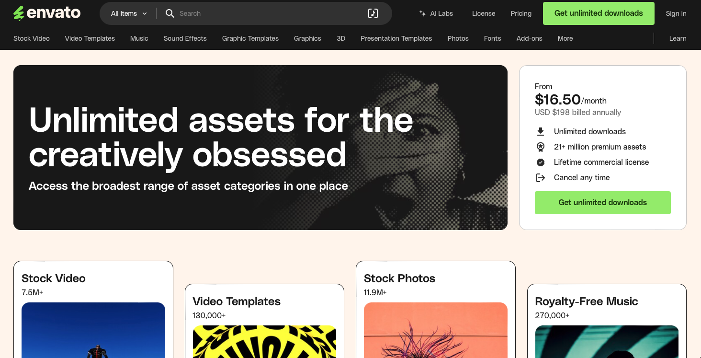Click the lifetime license checkmark icon
Image resolution: width=701 pixels, height=358 pixels.
pyautogui.click(x=541, y=162)
